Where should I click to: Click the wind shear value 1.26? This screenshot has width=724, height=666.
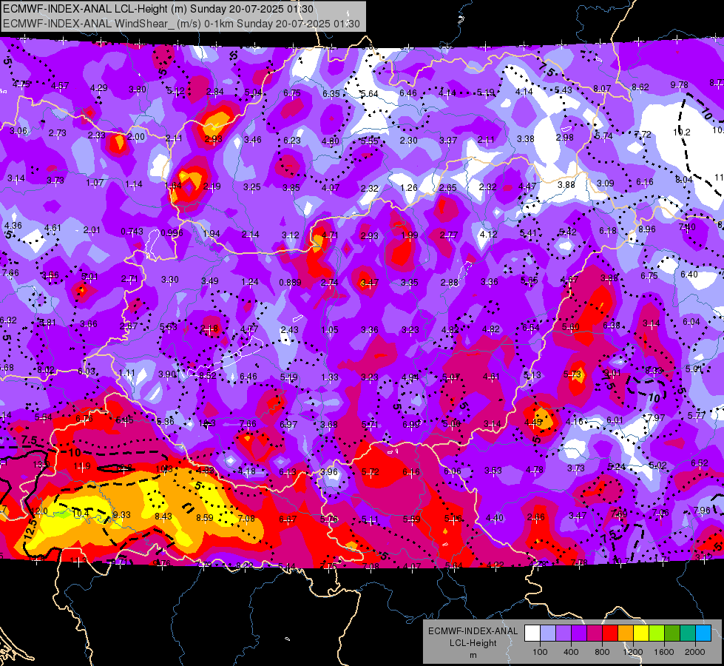[x=409, y=188]
